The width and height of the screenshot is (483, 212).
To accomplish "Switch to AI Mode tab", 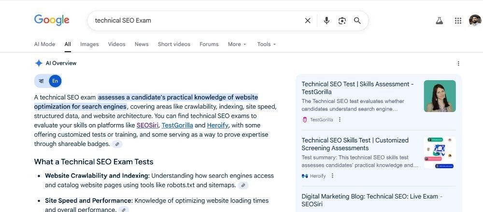I will (44, 44).
